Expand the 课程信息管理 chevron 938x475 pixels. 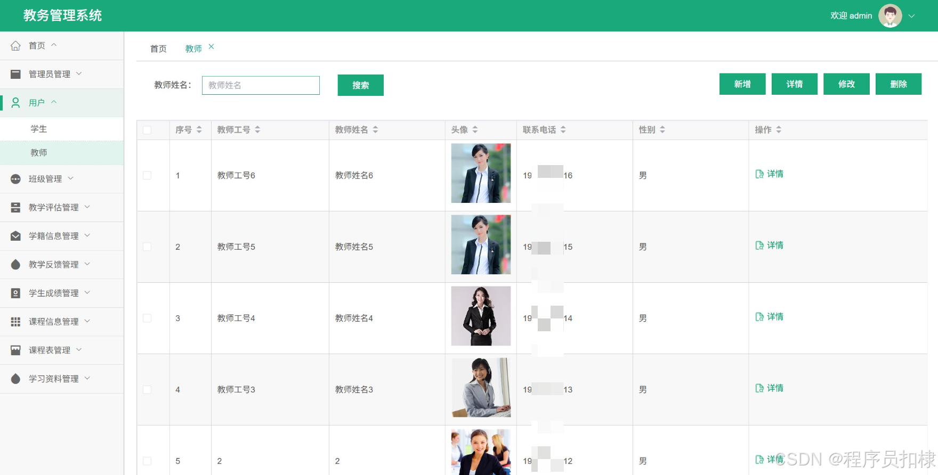[x=87, y=321]
